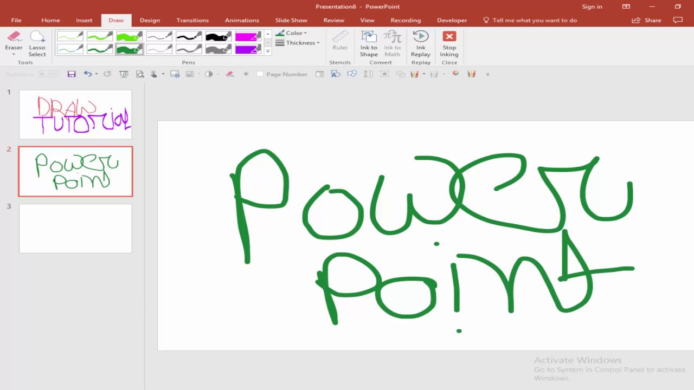The image size is (694, 390).
Task: Start slide show from beginning icon
Action: click(x=124, y=74)
